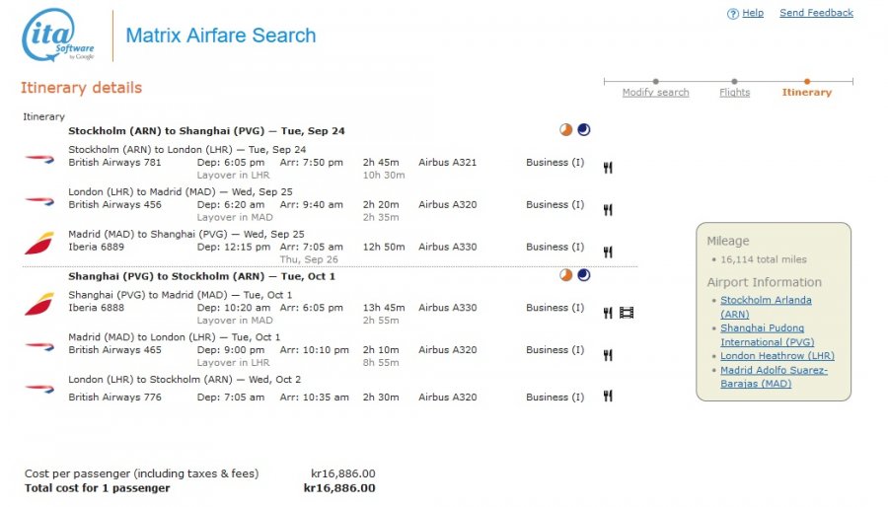The width and height of the screenshot is (888, 507).
Task: Click the movie film icon for Iberia 6888
Action: point(627,313)
